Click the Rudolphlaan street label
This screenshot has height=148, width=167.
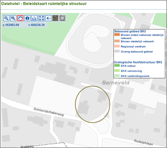click(144, 142)
